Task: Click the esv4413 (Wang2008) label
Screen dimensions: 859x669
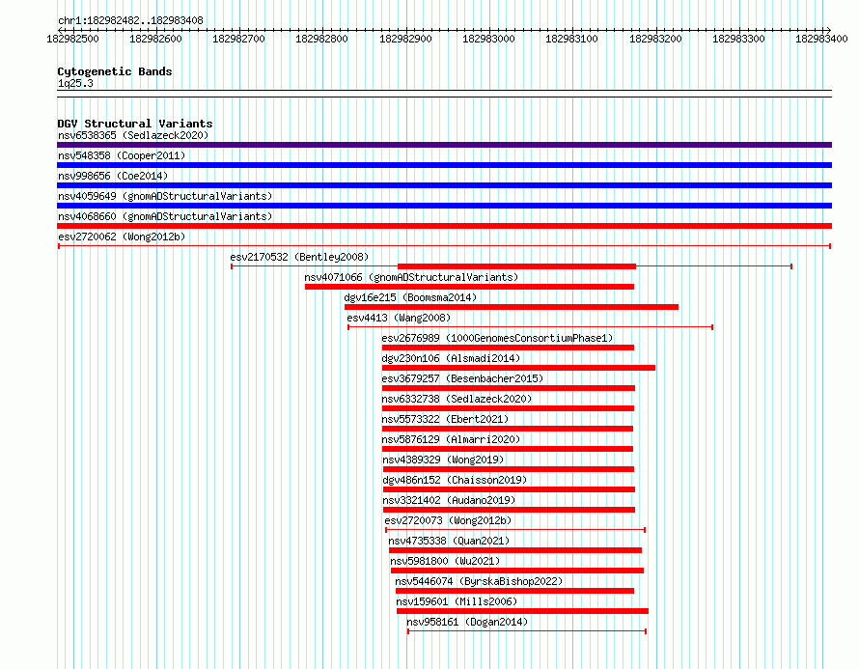Action: [399, 318]
